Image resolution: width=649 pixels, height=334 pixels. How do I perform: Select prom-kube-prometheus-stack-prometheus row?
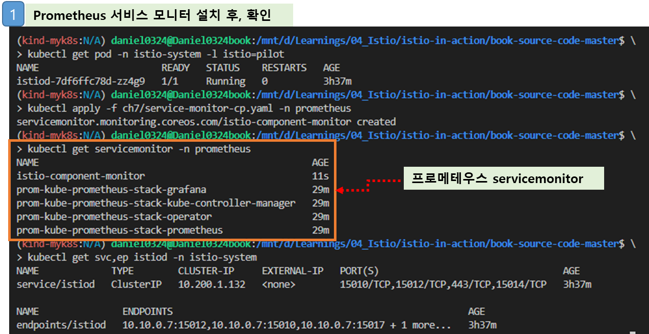tap(173, 230)
